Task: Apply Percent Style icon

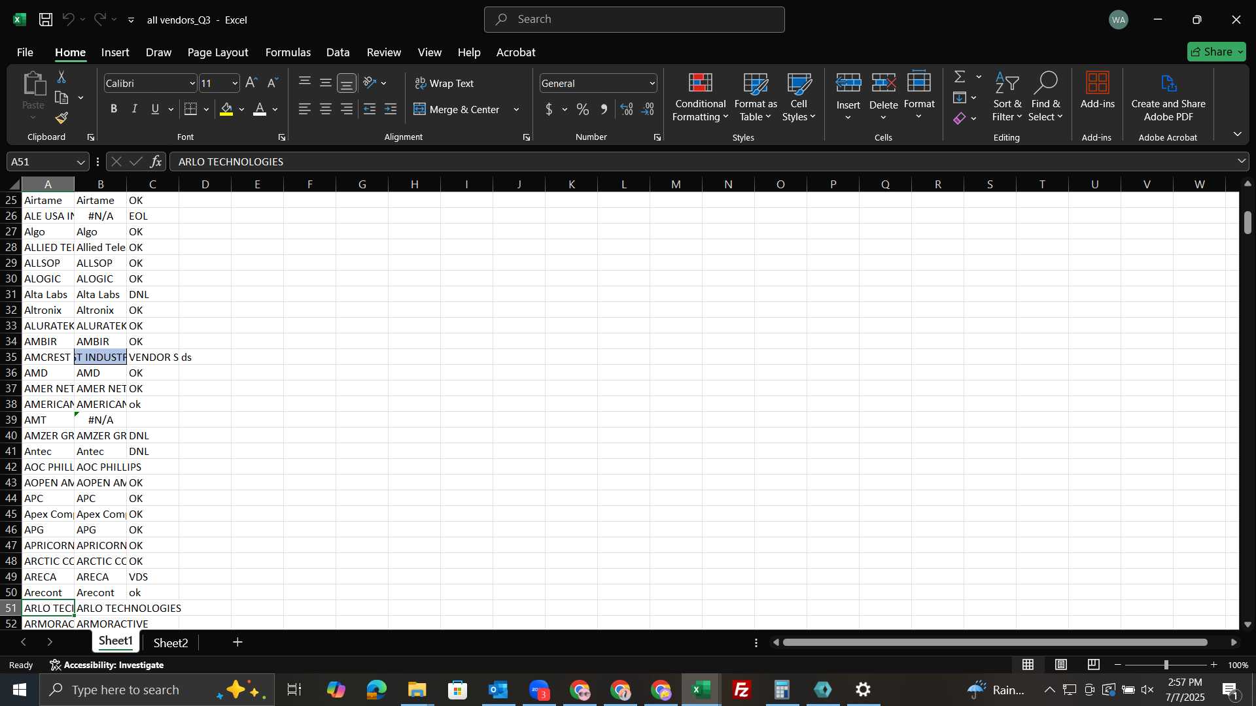Action: coord(583,109)
